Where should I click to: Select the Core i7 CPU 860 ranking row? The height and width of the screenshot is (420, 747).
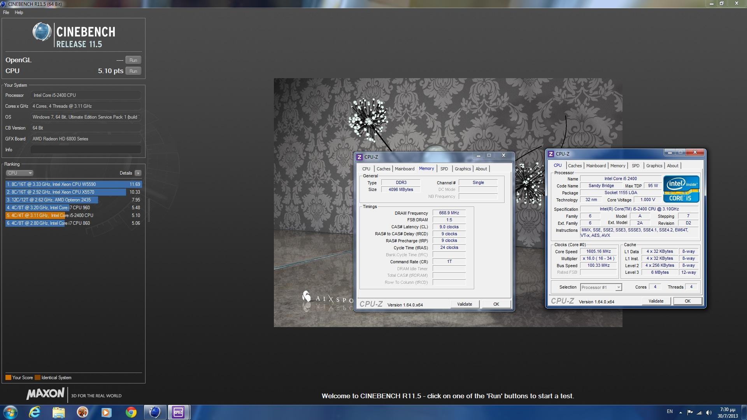(x=74, y=223)
